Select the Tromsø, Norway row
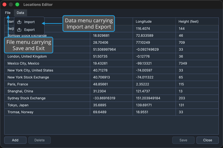This screenshot has height=148, width=223. coord(111,112)
